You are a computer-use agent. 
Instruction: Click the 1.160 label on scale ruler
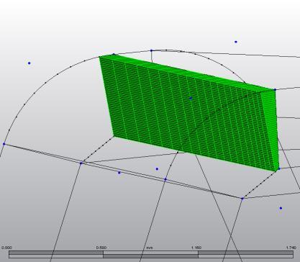196,248
